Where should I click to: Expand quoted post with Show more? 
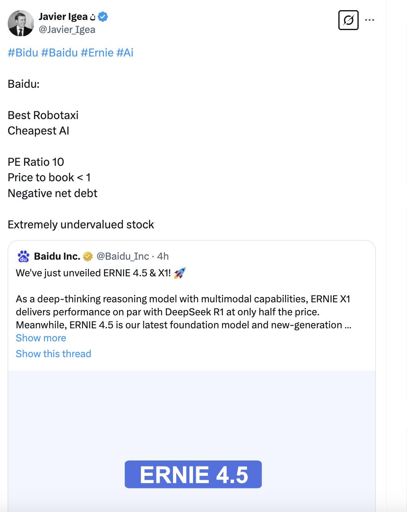coord(41,338)
